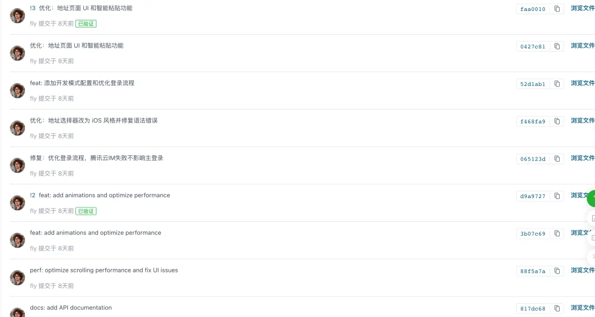
Task: Copy commit SHA 88f5a7a
Action: pos(557,271)
